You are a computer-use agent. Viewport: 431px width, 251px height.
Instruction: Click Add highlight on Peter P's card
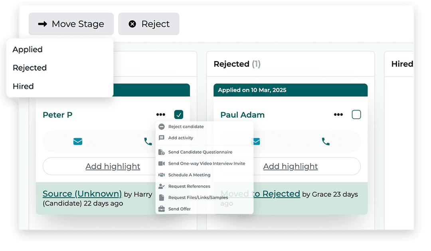click(113, 166)
